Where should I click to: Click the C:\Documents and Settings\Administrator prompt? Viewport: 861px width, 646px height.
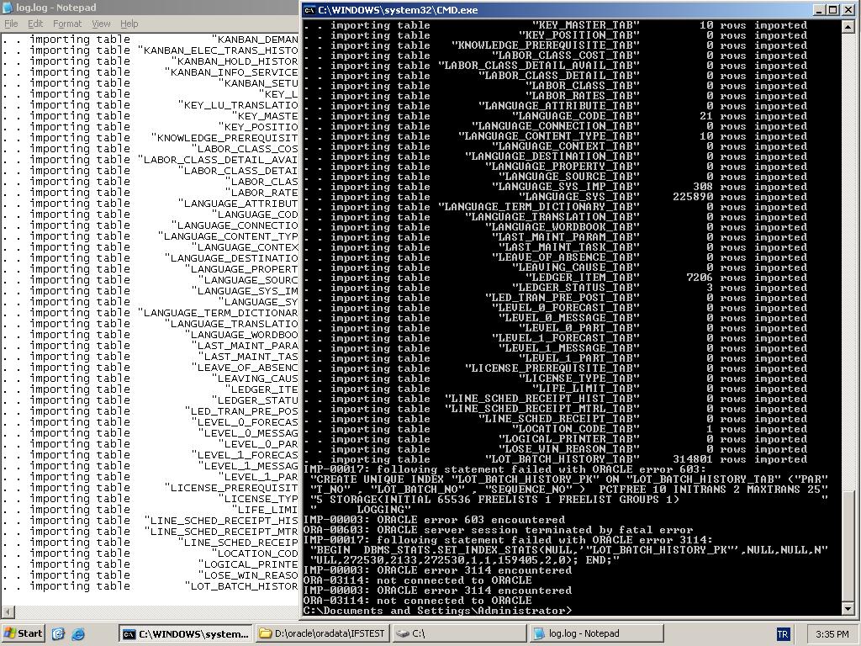[437, 611]
